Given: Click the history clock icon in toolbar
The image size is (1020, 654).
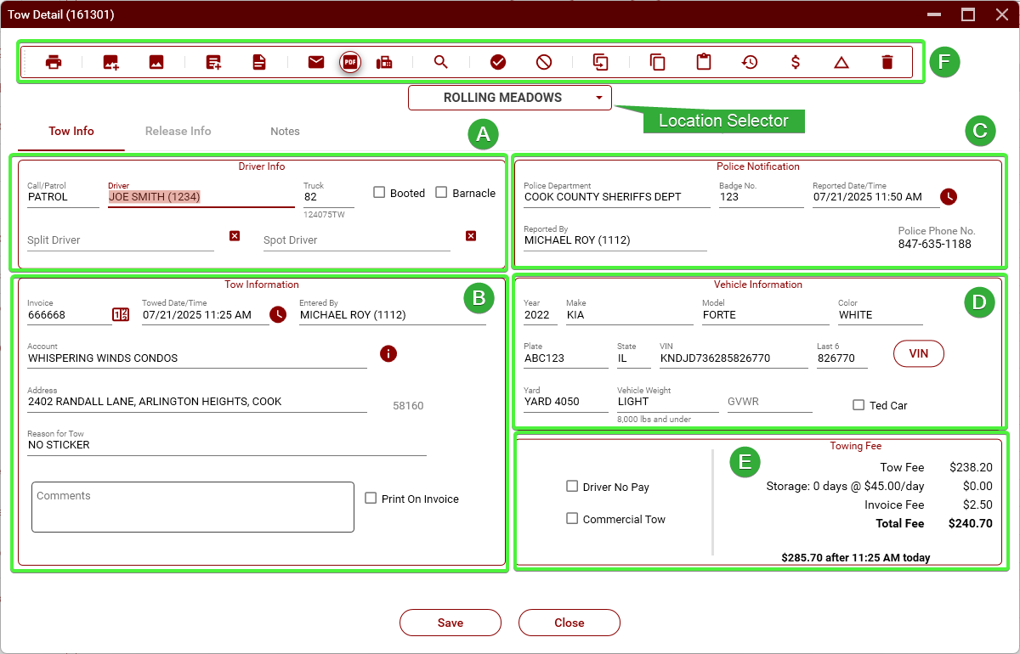Looking at the screenshot, I should pos(750,62).
